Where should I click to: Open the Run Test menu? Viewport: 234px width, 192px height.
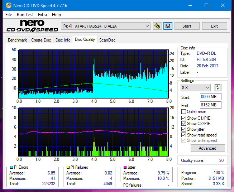tap(25, 15)
